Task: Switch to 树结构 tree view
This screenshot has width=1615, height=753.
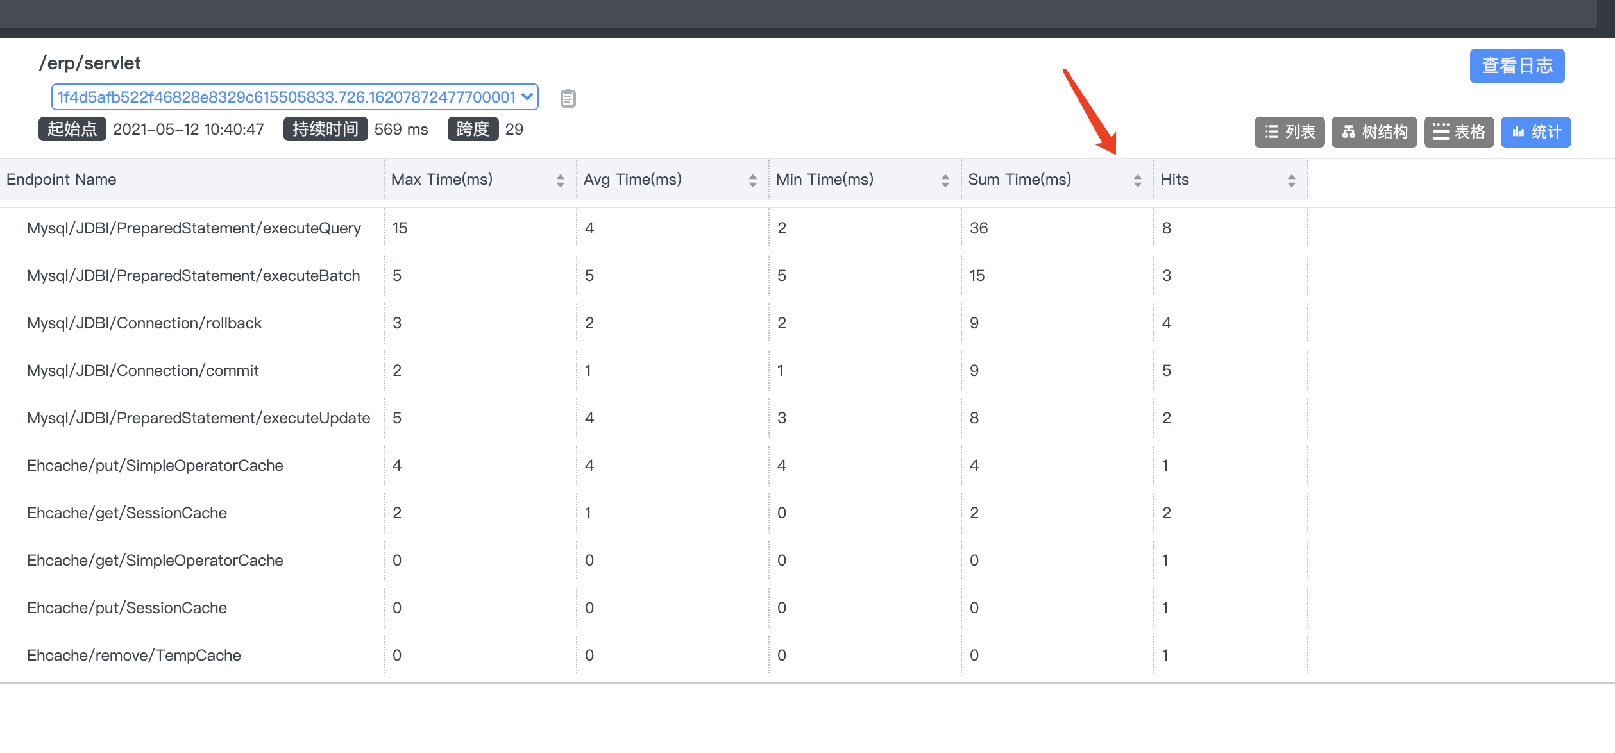Action: pos(1374,132)
